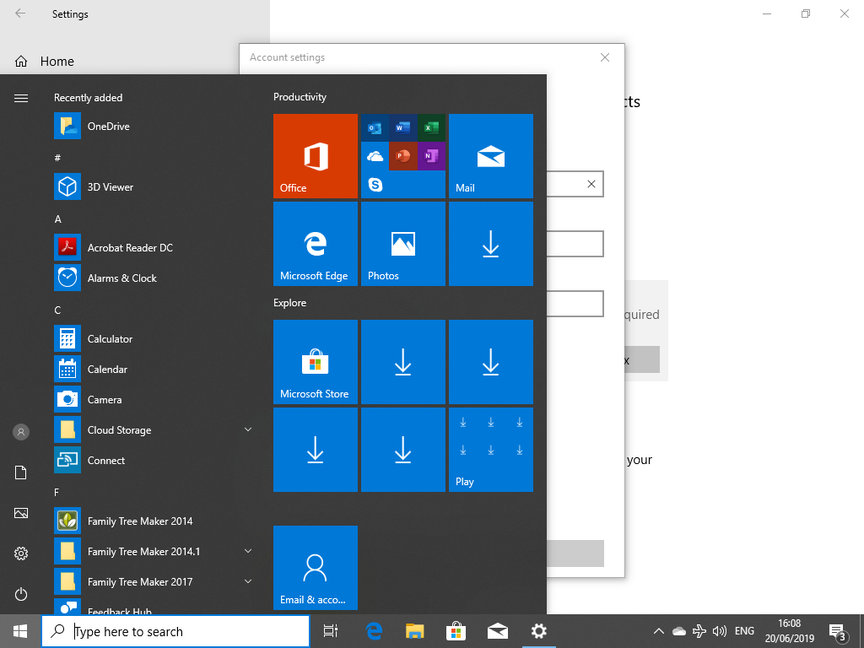Open the volume control in system tray

click(x=719, y=631)
